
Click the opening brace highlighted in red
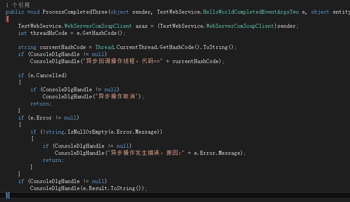coord(7,19)
